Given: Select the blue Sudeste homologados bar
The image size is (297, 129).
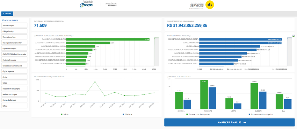Looking at the screenshot, I should 262,100.
